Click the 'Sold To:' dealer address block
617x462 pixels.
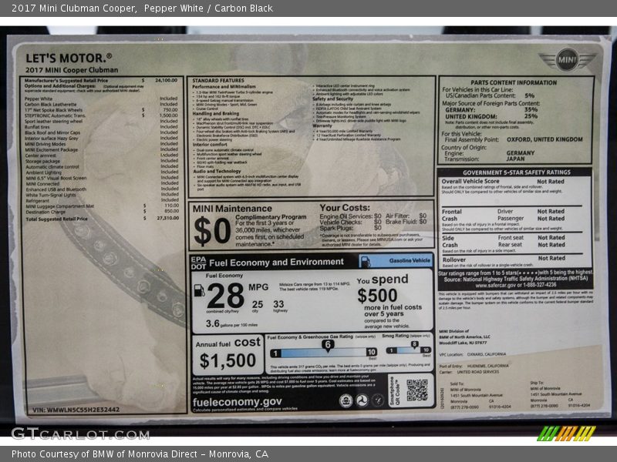480,396
